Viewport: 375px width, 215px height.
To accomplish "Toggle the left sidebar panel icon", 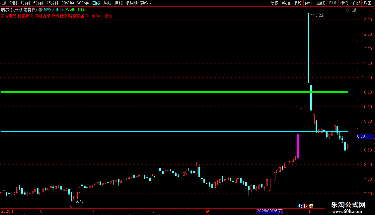I will tap(4, 3).
